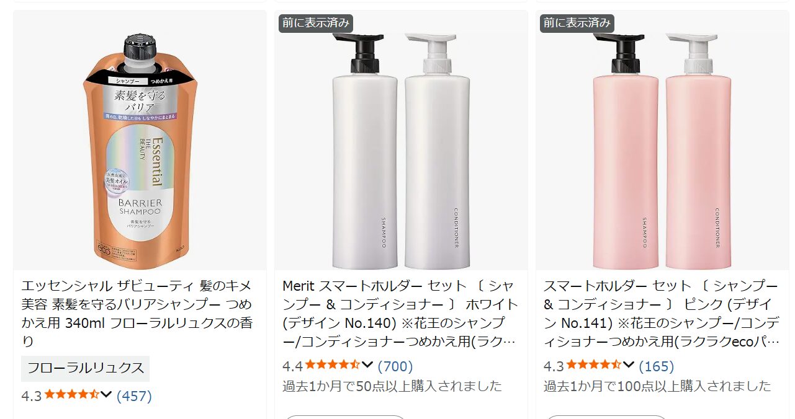Click star rating icons of Essential shampoo
The height and width of the screenshot is (419, 795).
coord(71,395)
